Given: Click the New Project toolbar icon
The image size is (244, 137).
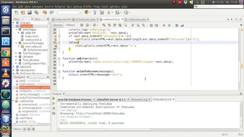Looking at the screenshot, I should [23, 13].
